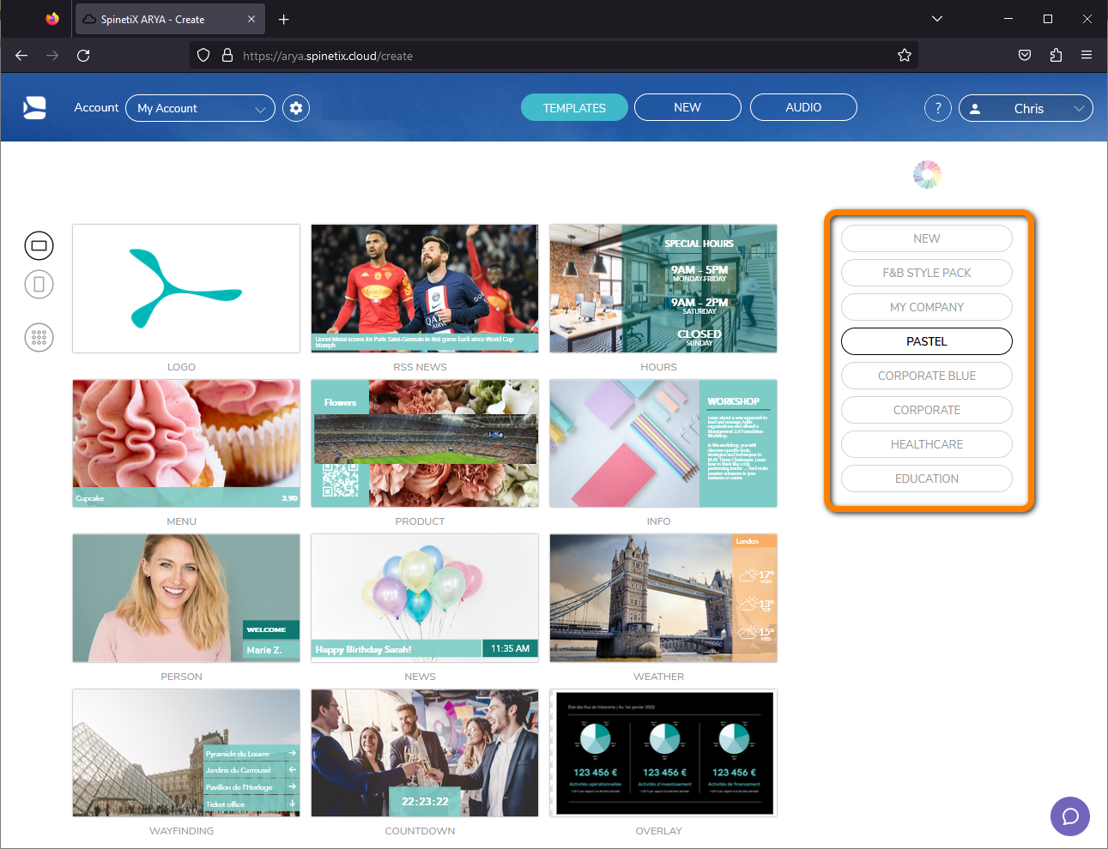Open the support chat bubble

(1069, 816)
